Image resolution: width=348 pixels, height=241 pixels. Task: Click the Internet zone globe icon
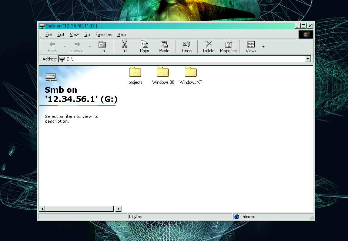pyautogui.click(x=237, y=217)
